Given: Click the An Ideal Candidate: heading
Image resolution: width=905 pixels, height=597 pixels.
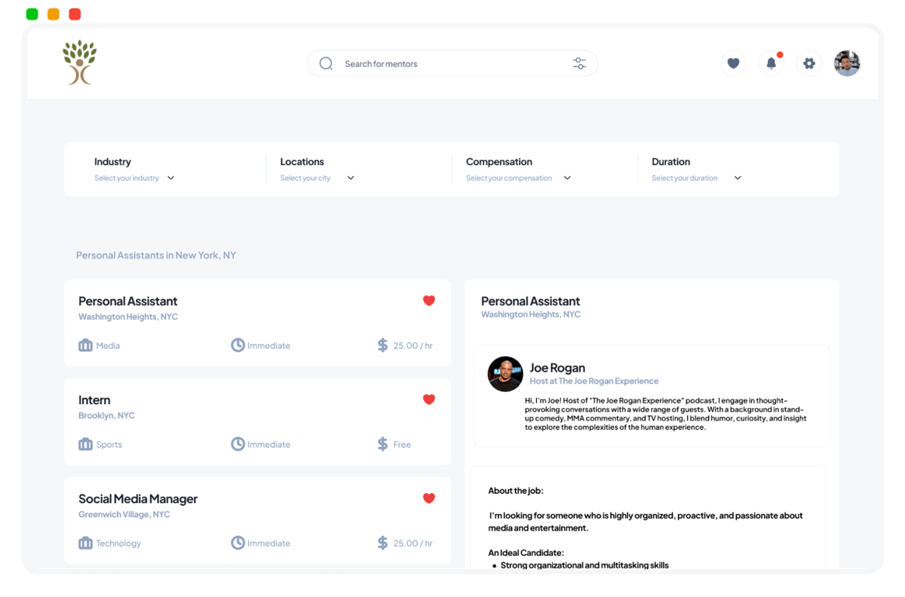Looking at the screenshot, I should click(x=526, y=553).
